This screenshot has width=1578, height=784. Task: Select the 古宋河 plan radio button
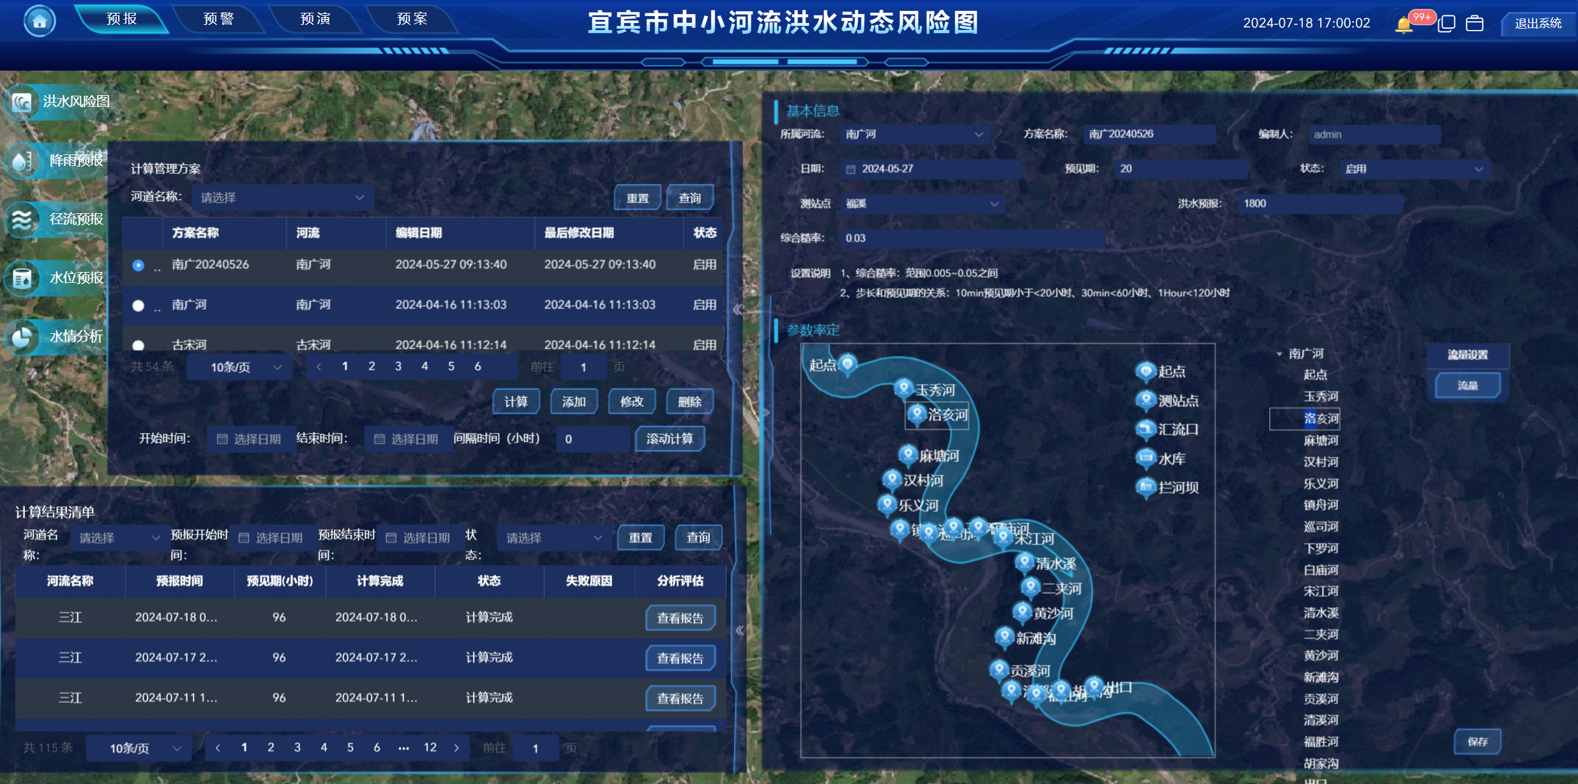[x=138, y=345]
